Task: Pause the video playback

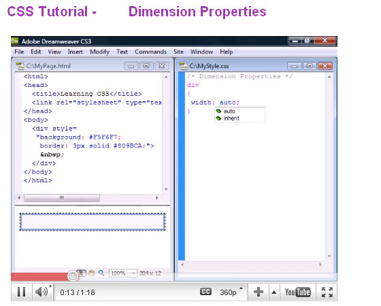Action: tap(21, 292)
